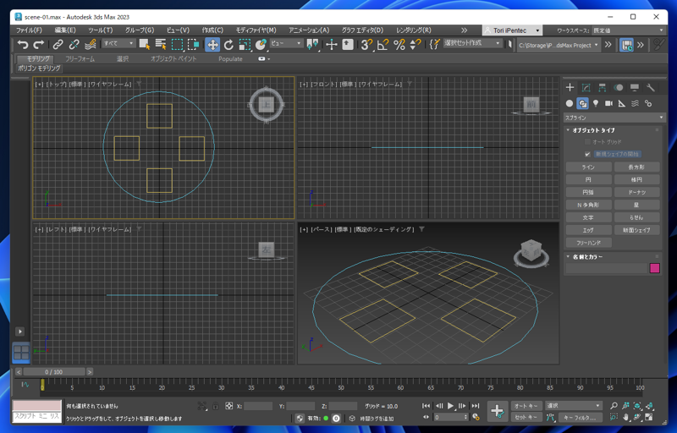The height and width of the screenshot is (433, 677).
Task: Click the magenta object color swatch
Action: (654, 268)
